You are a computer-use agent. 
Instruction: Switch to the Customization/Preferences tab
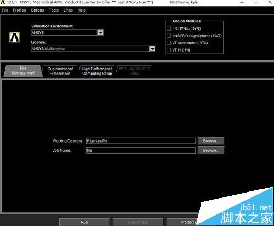point(60,71)
